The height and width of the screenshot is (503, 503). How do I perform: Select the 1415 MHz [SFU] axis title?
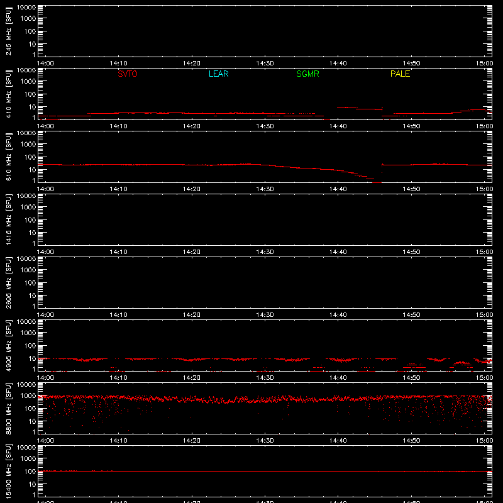tap(8, 219)
